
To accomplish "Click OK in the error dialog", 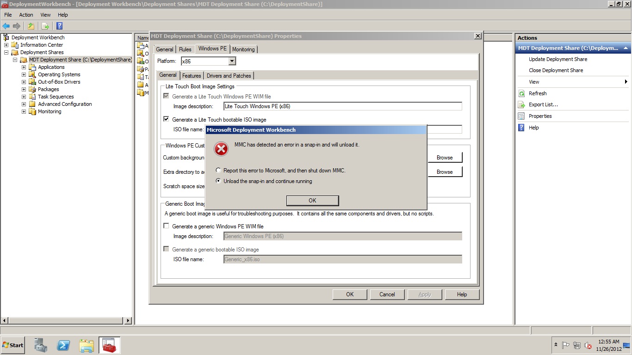I will pyautogui.click(x=312, y=201).
